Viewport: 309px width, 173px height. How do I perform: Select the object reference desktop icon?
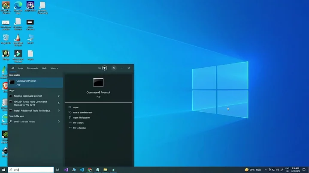30,24
